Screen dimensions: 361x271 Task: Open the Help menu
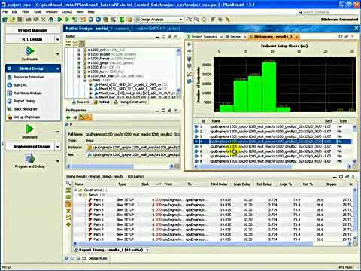[91, 11]
